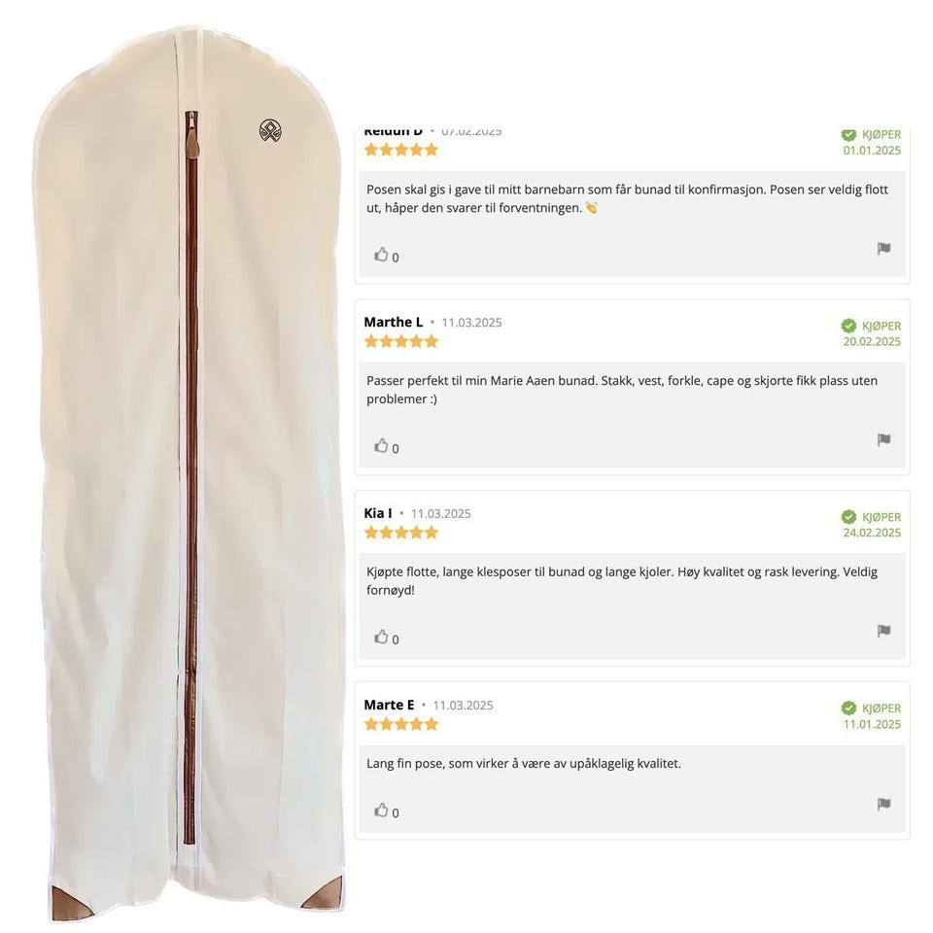Like Kia I's review with thumbs-up
This screenshot has width=933, height=933.
point(381,637)
